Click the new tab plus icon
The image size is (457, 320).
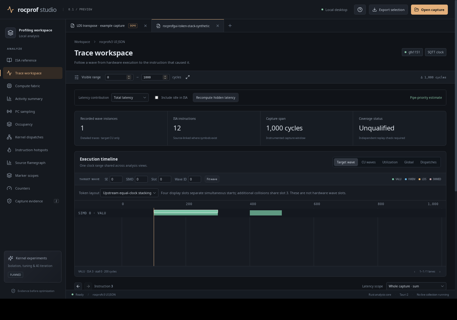click(x=230, y=26)
